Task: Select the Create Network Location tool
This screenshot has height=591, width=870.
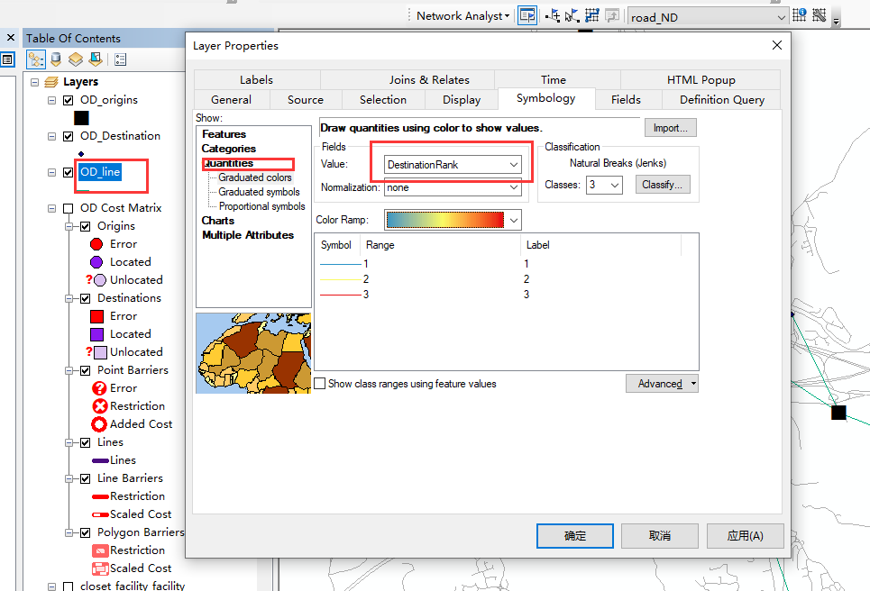Action: [x=552, y=14]
